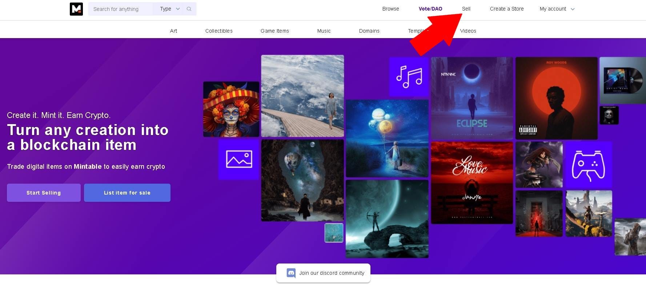Open the Game Items category
The image size is (646, 286).
tap(275, 31)
